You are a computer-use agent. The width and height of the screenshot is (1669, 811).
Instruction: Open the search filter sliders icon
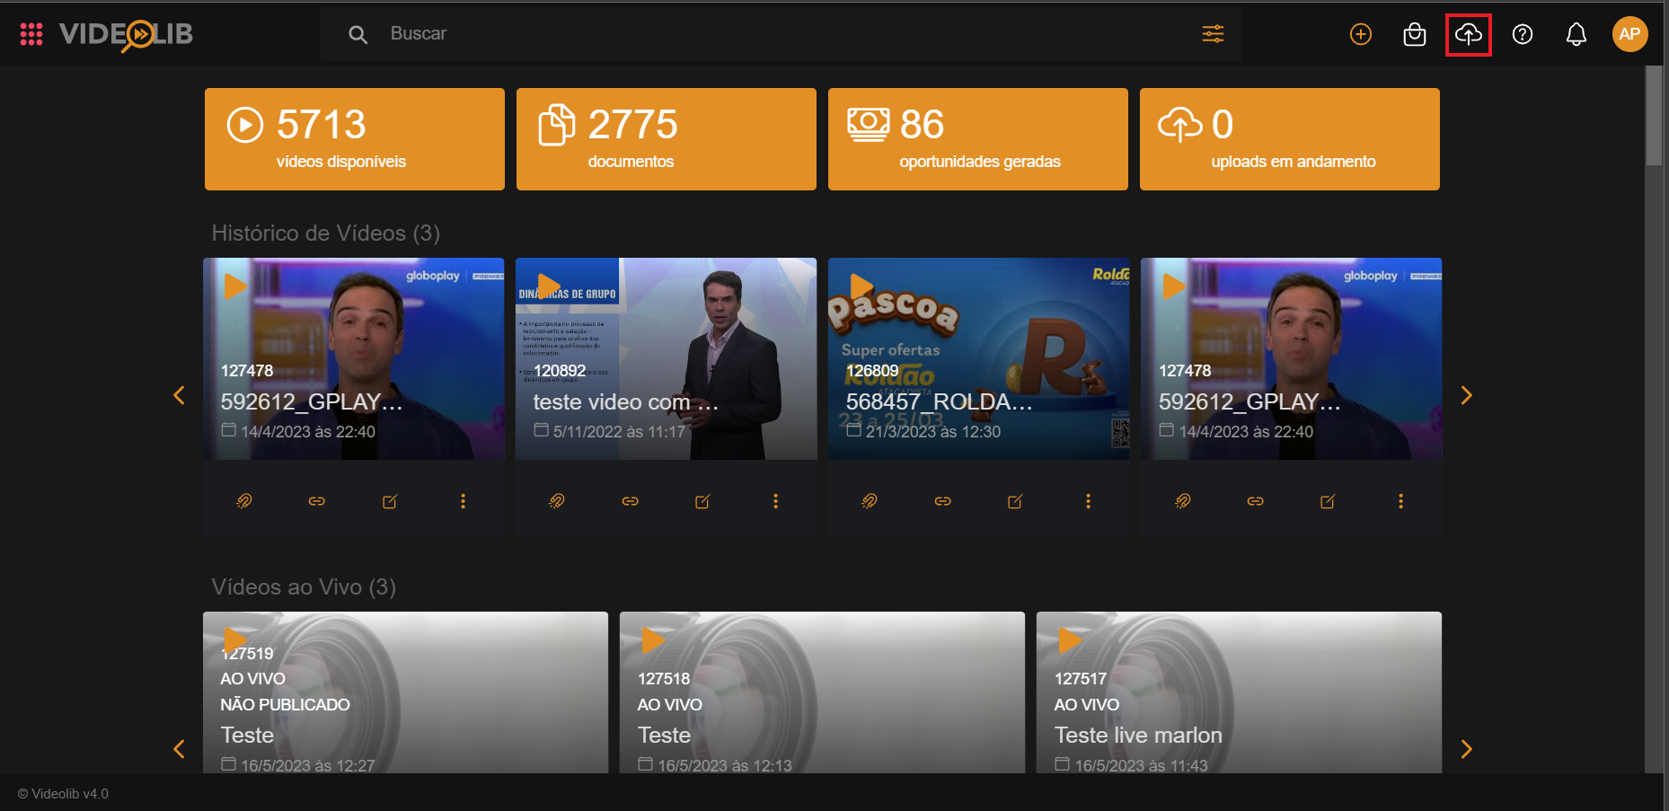click(x=1213, y=34)
